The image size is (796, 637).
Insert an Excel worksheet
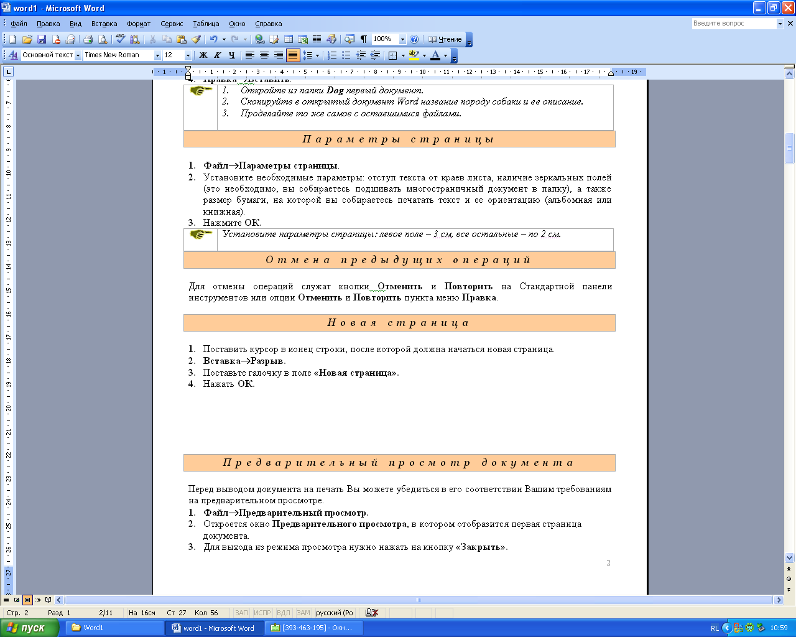tap(303, 39)
